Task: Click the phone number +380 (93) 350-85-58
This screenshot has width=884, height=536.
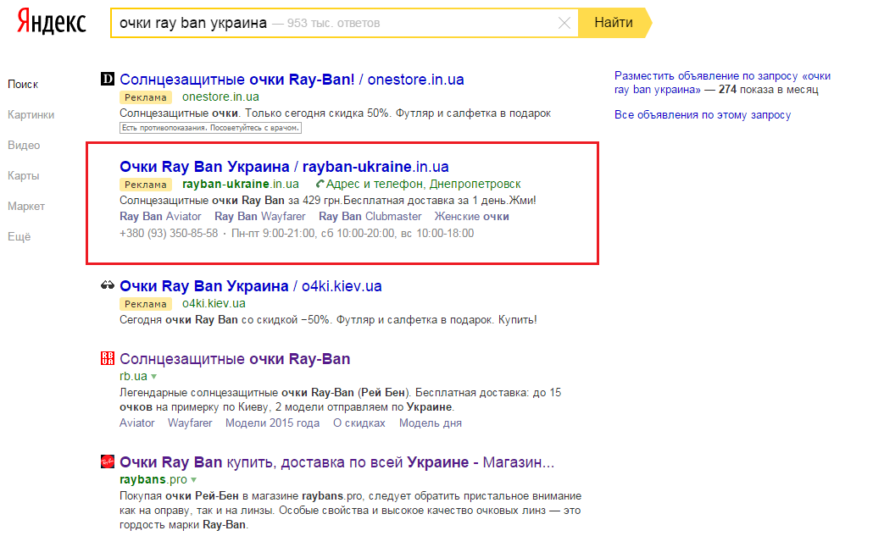Action: pos(169,234)
